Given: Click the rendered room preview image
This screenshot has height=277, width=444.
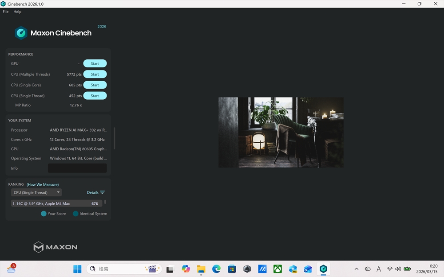Looking at the screenshot, I should pyautogui.click(x=281, y=132).
